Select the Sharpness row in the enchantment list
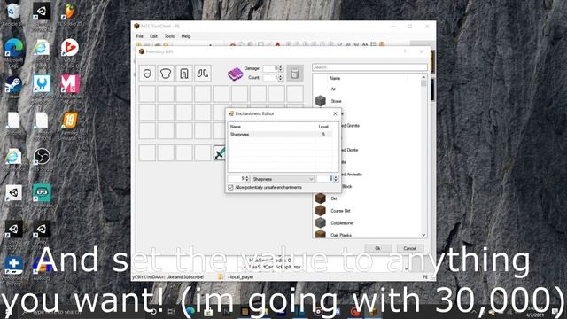 280,135
